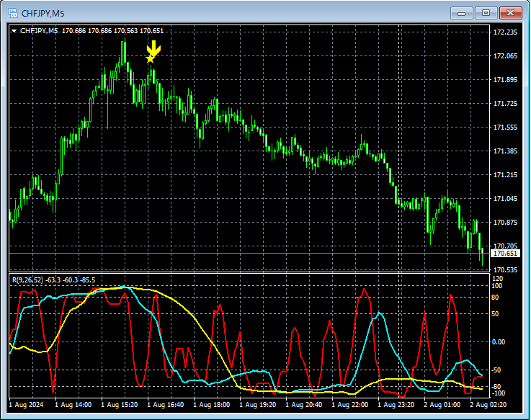Click the 171.385 price axis label

coord(505,151)
